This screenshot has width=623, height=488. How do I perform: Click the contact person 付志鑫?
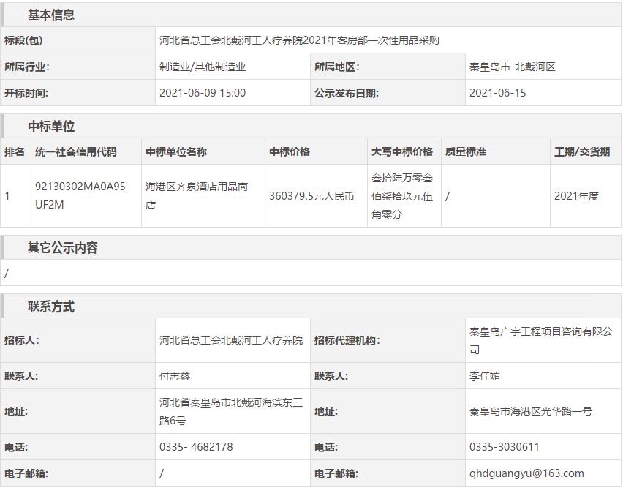pyautogui.click(x=175, y=376)
